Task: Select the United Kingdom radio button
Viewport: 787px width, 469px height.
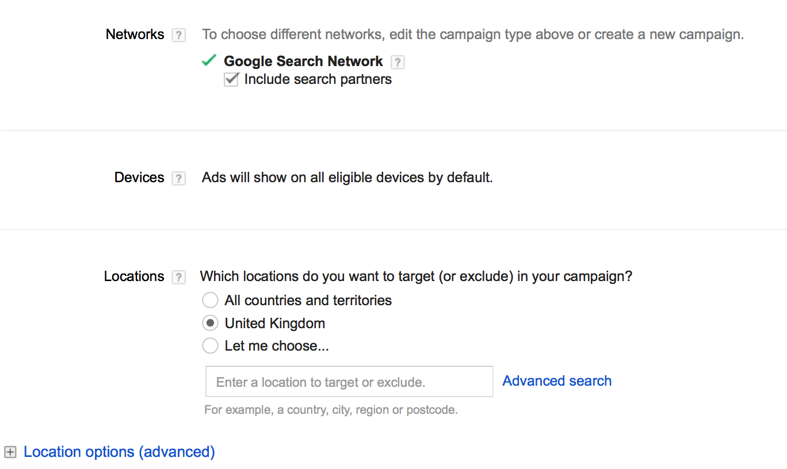Action: pos(211,324)
